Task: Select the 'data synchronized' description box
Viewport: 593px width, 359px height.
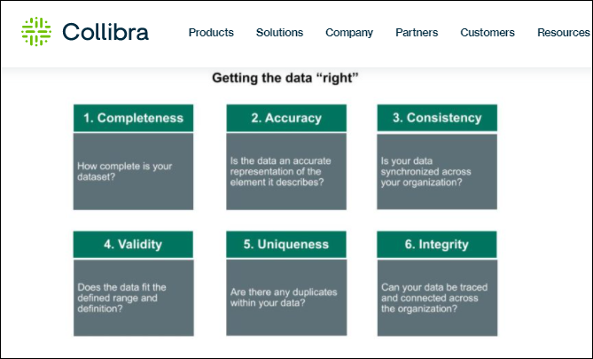Action: [437, 171]
